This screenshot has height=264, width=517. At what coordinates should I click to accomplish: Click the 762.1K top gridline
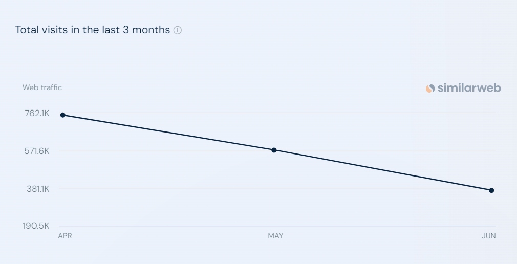(277, 113)
